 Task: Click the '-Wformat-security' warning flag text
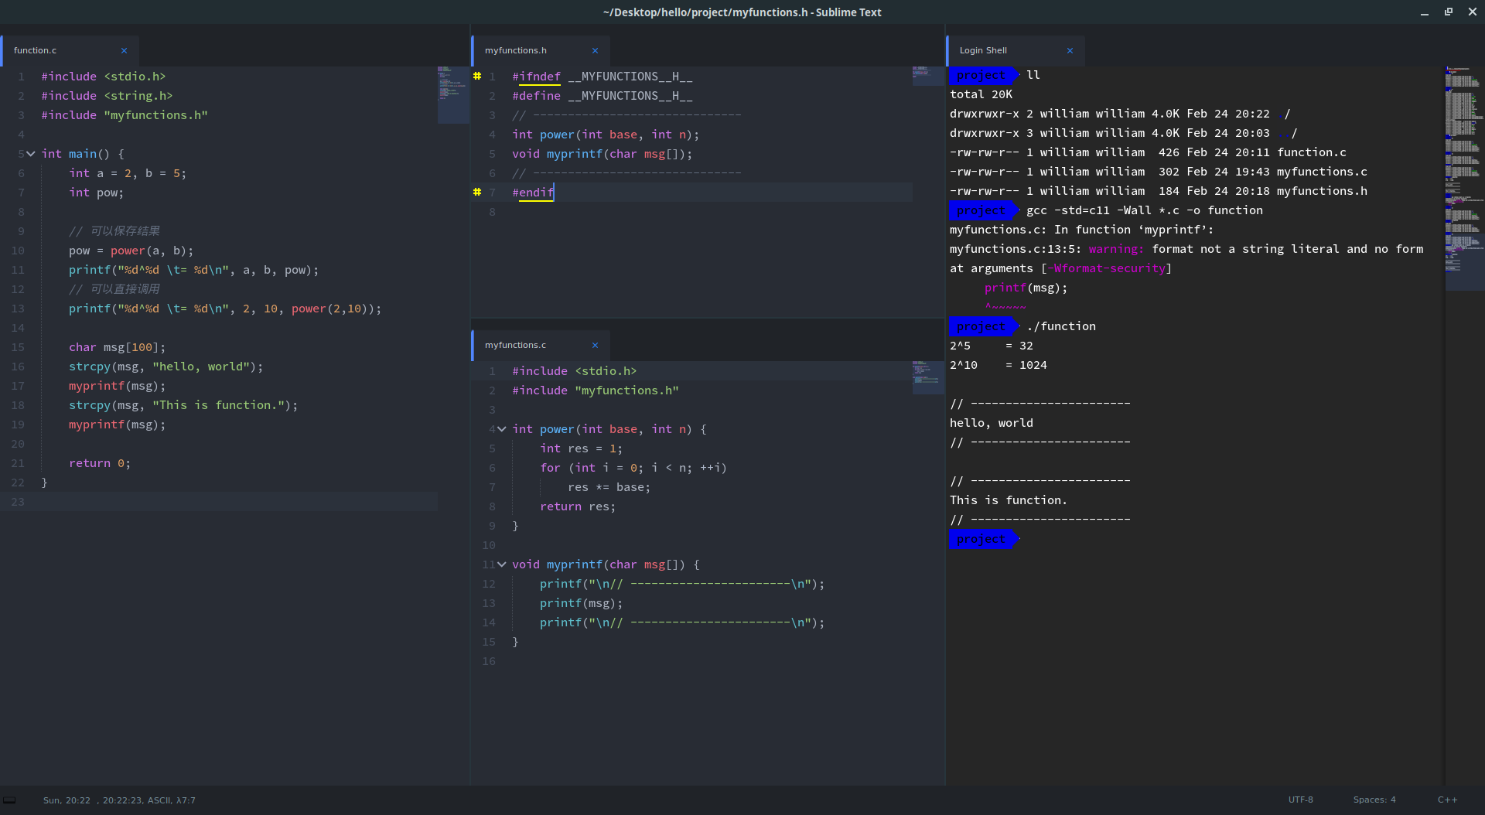(x=1106, y=268)
